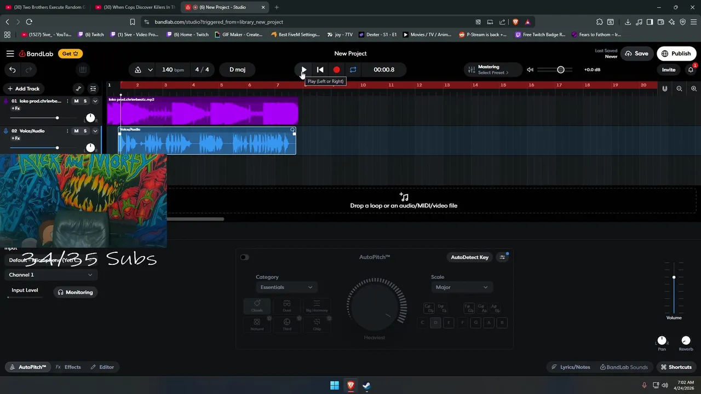Open the Channel 1 input dropdown
Viewport: 701px width, 394px height.
(x=50, y=275)
